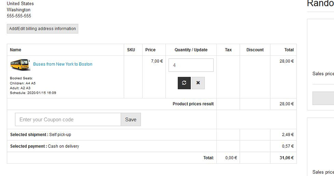
Task: Click Add/Edit billing address information button
Action: click(42, 29)
